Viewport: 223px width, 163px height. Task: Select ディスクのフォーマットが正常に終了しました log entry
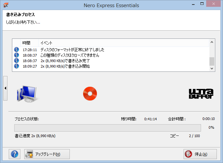click(72, 50)
